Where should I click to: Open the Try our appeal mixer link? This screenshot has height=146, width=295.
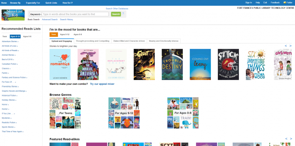(x=102, y=84)
